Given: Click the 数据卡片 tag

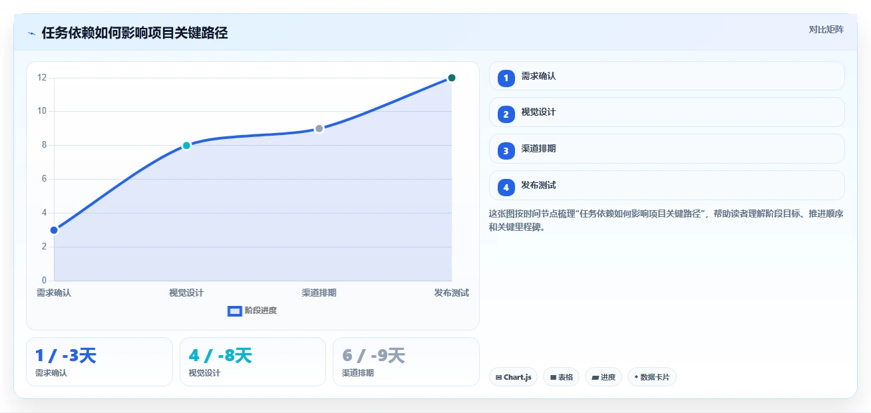Looking at the screenshot, I should [652, 377].
